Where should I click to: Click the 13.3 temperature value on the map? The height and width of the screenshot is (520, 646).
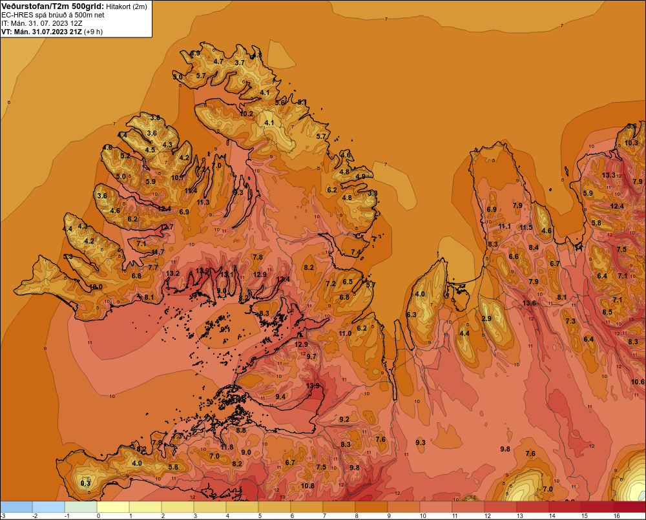[609, 175]
